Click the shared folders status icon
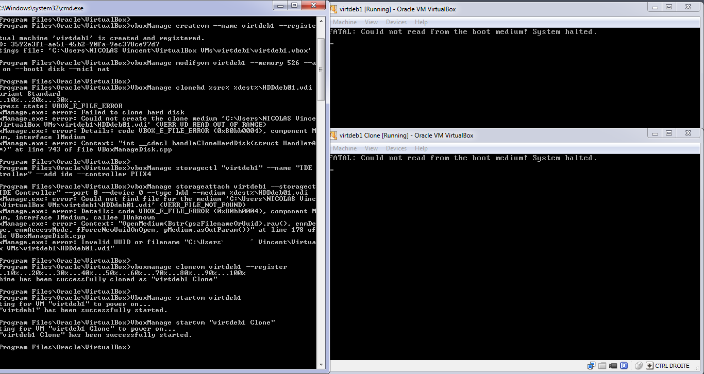The image size is (704, 374). pos(602,365)
